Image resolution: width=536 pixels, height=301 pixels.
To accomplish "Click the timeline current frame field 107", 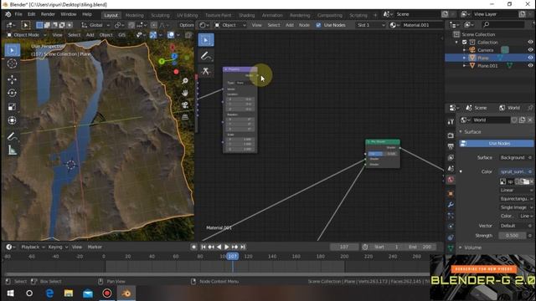I will (x=344, y=247).
